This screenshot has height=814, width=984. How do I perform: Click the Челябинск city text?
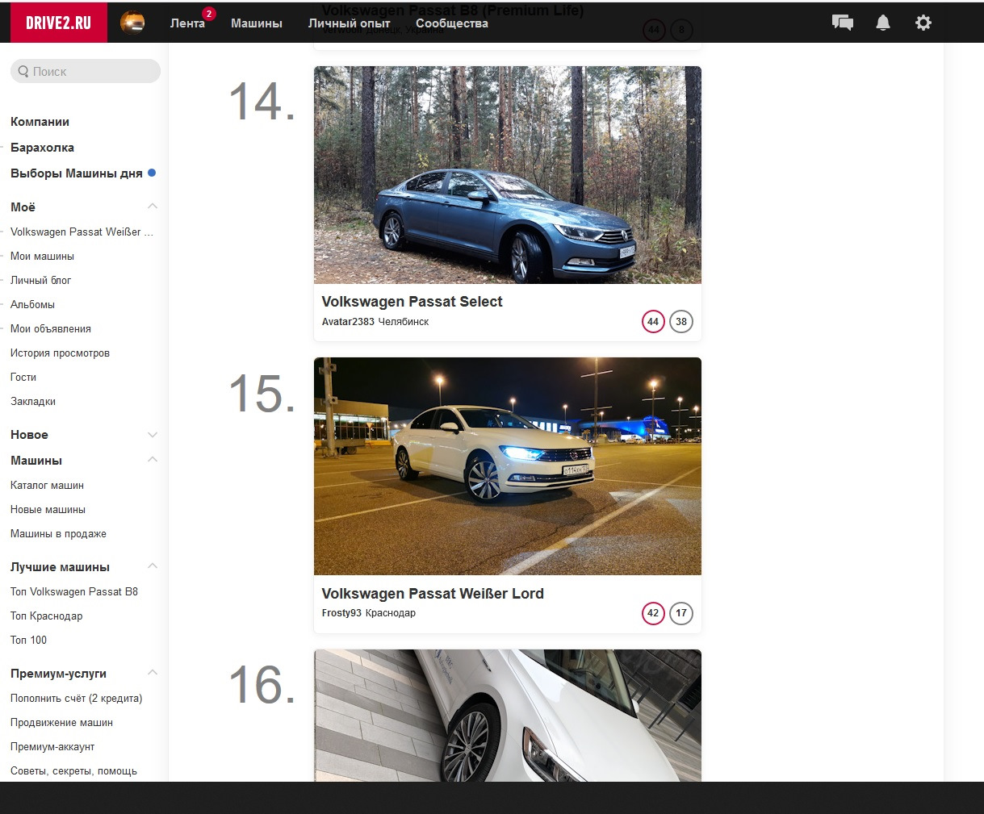point(404,322)
